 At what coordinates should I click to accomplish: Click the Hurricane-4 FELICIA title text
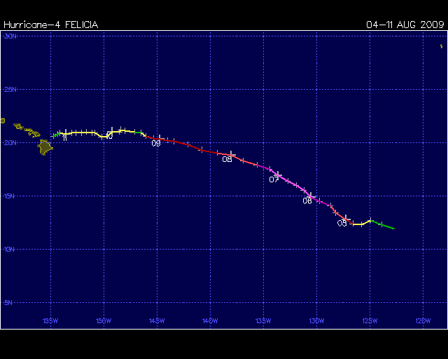(50, 25)
